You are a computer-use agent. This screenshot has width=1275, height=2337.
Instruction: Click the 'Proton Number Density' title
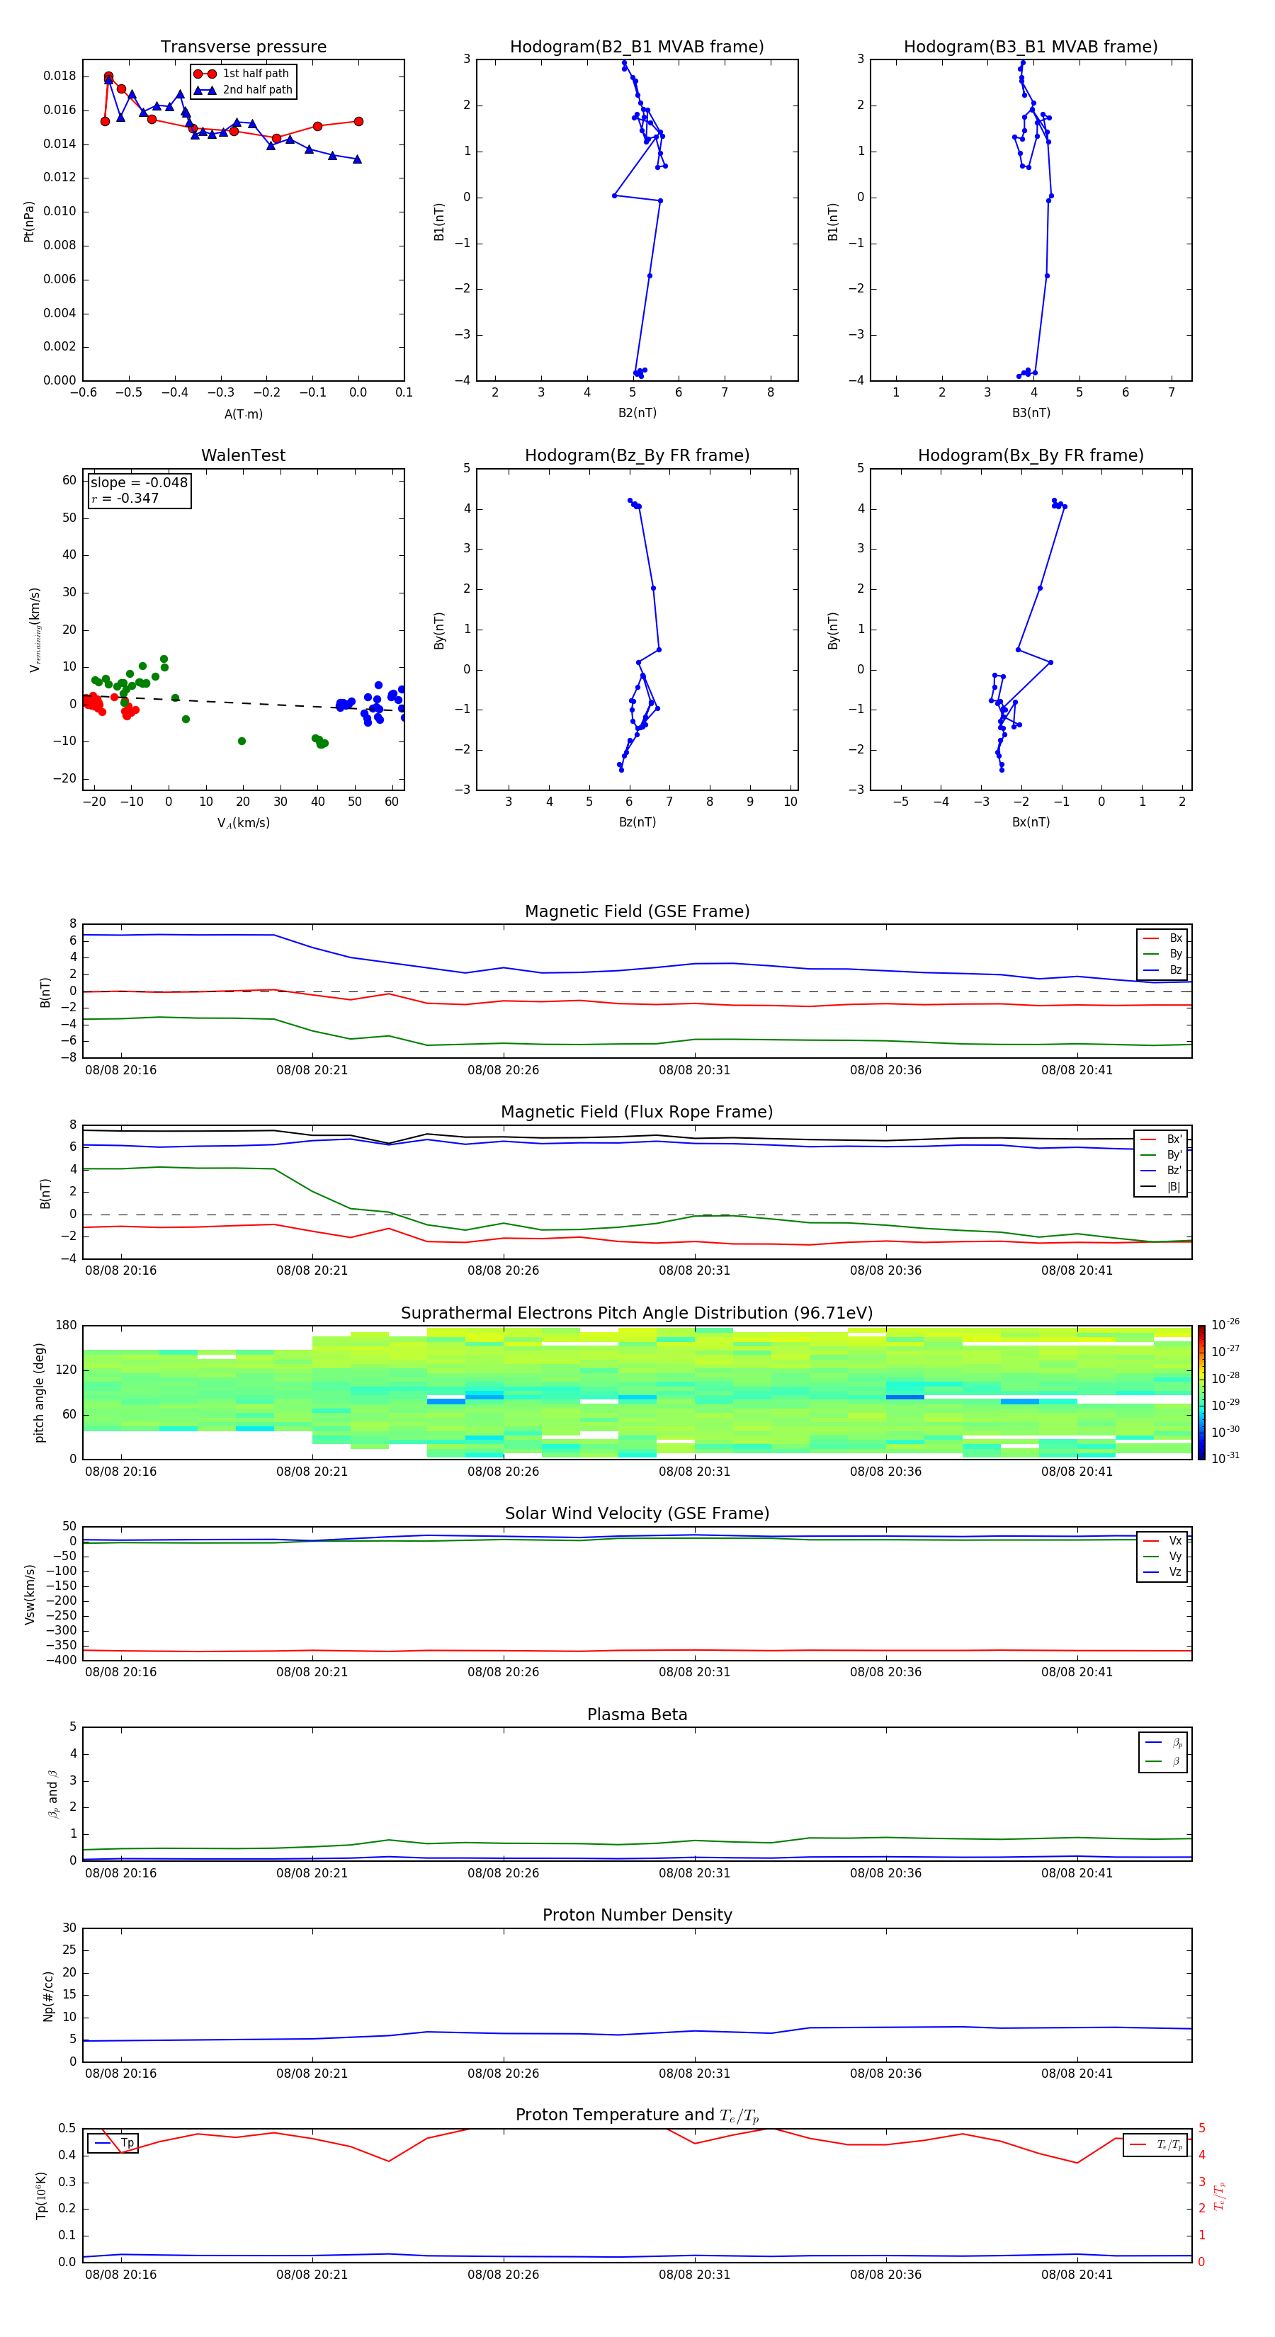(x=637, y=1915)
